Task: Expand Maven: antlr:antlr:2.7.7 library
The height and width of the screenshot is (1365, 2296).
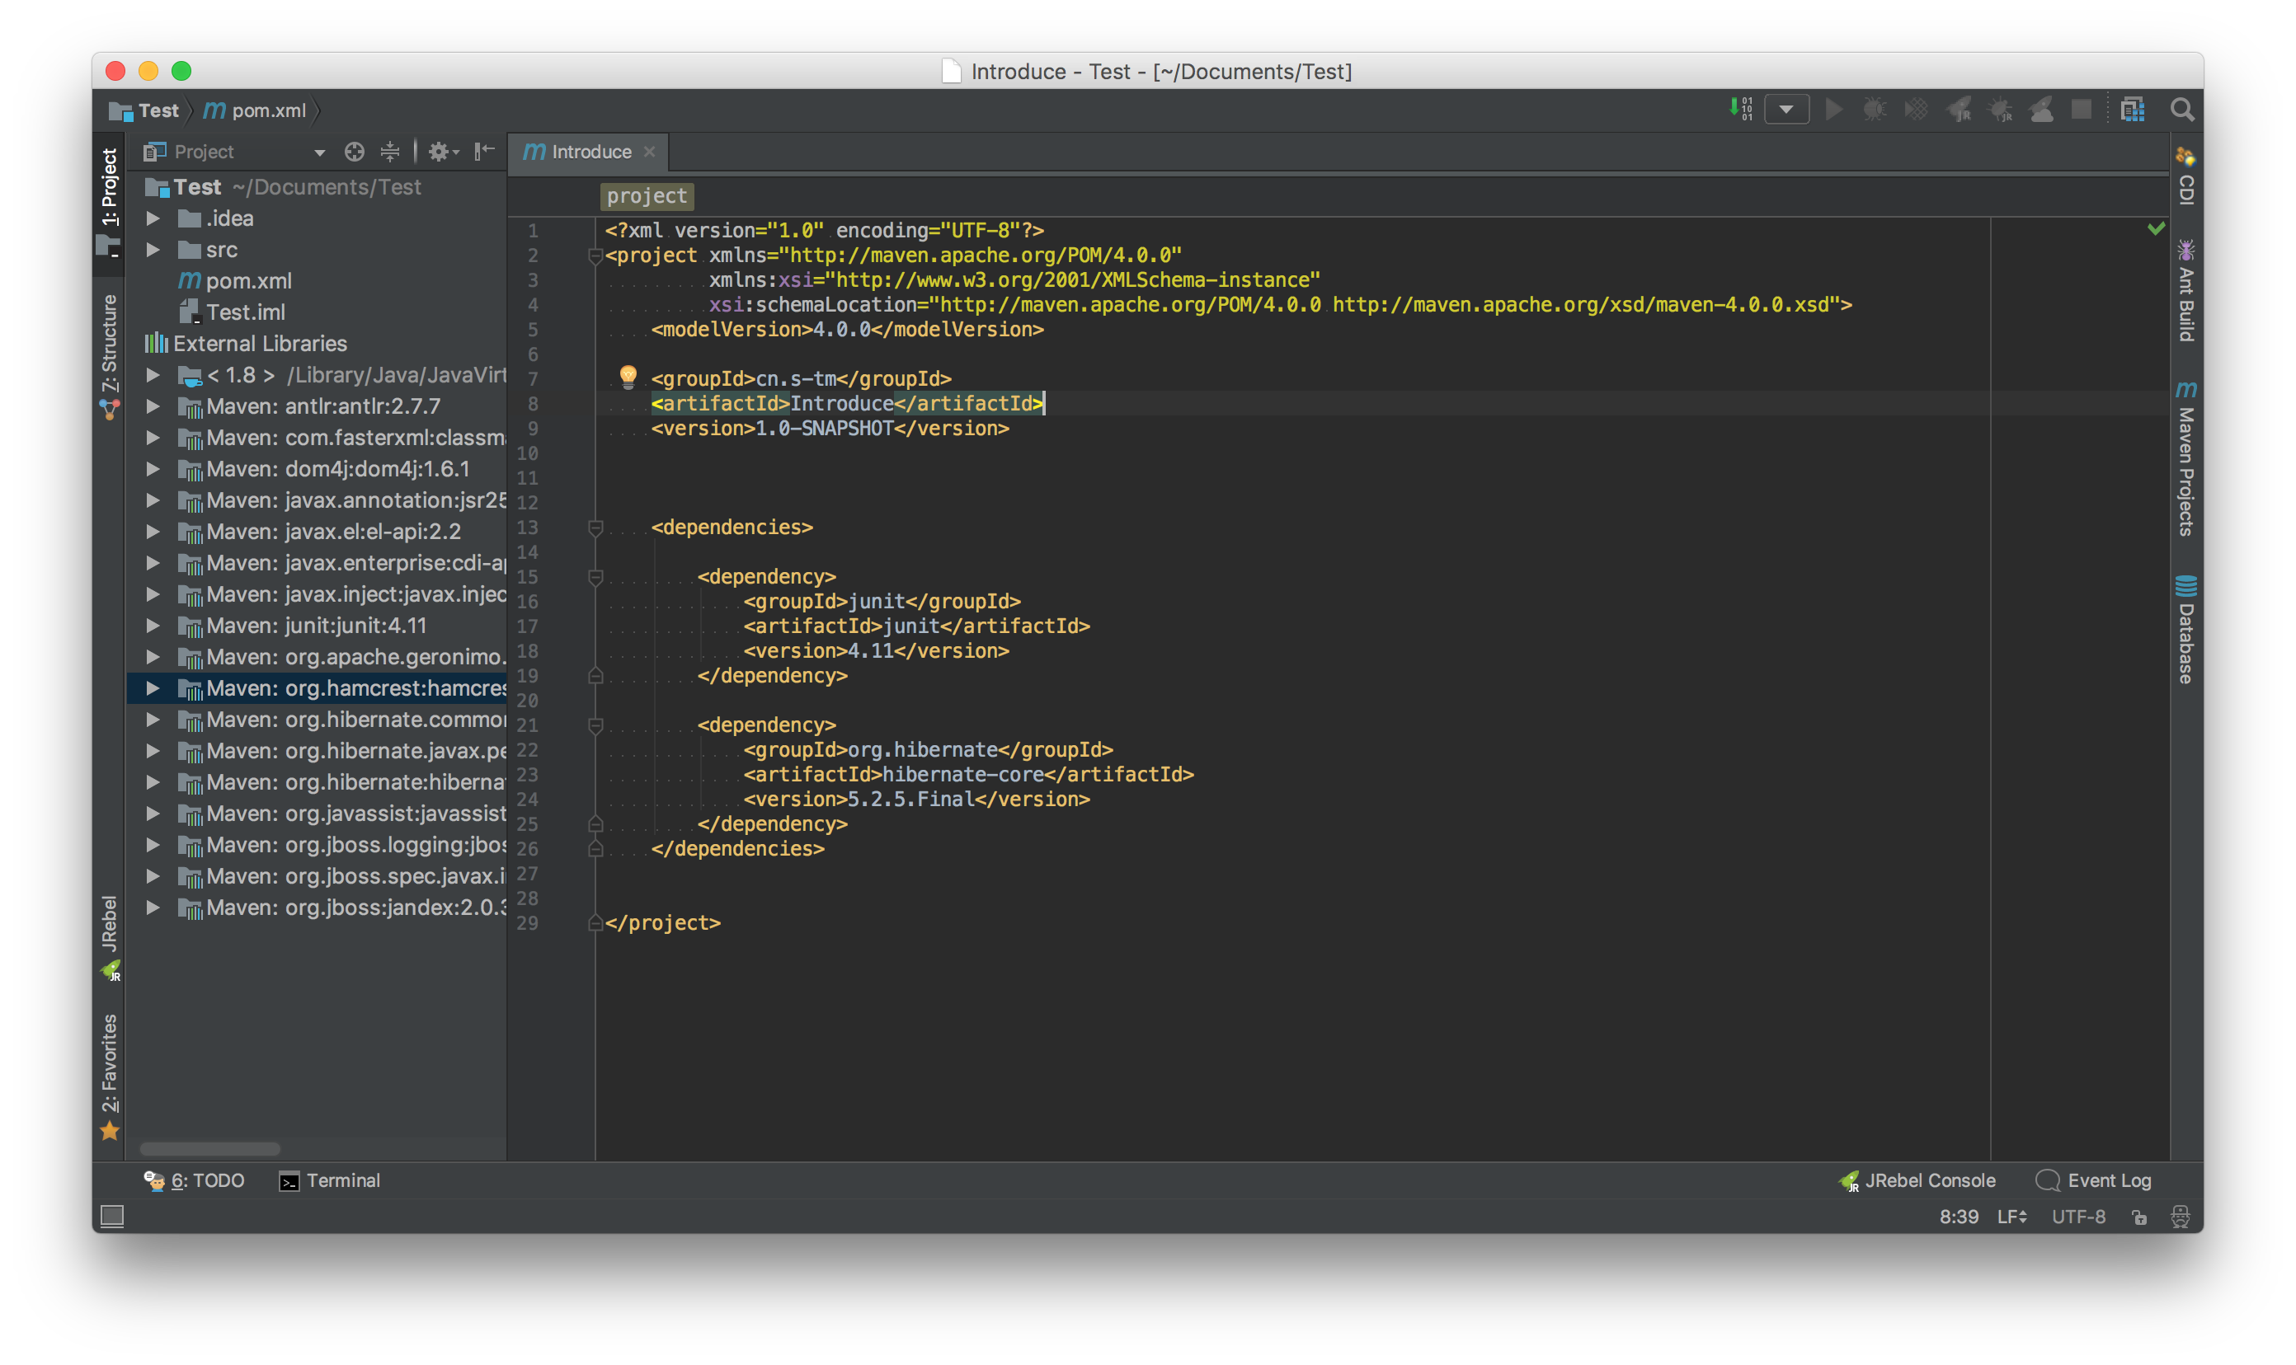Action: coord(153,406)
